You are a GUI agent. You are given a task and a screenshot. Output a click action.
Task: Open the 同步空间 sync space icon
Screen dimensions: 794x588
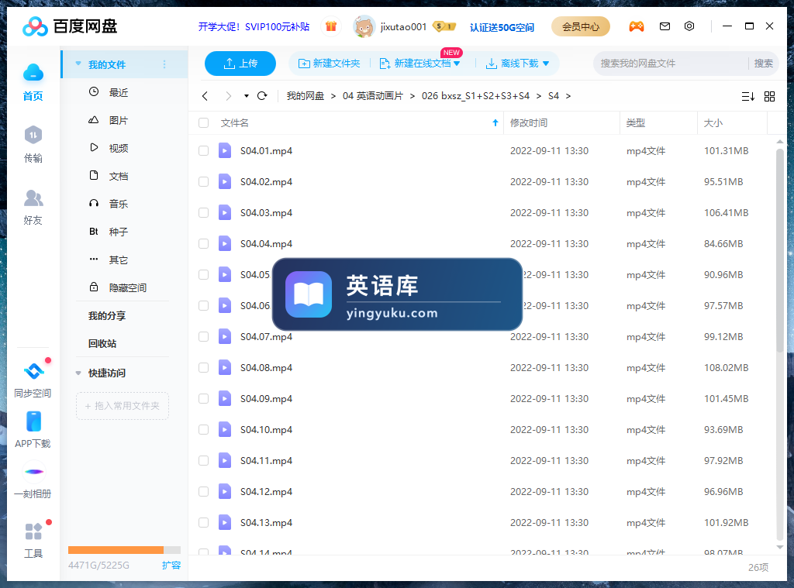pyautogui.click(x=33, y=371)
